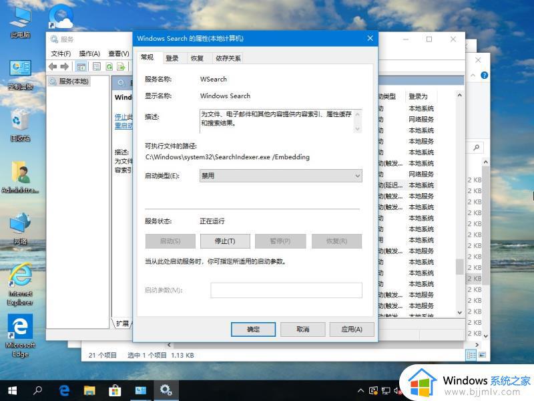Click the help question mark in Explorer window

click(x=485, y=75)
